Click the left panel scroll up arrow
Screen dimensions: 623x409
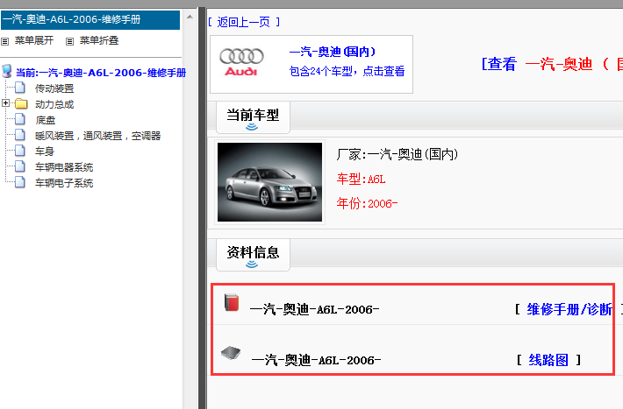(190, 17)
